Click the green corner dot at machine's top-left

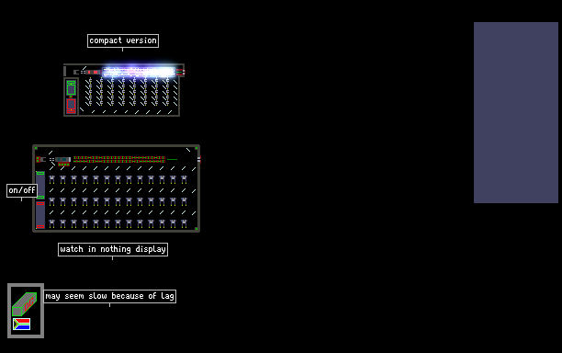tap(36, 148)
